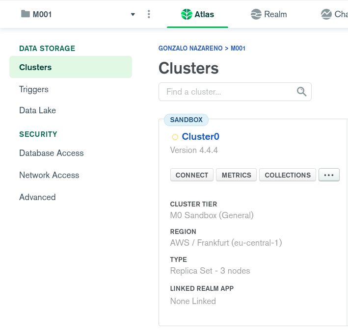The height and width of the screenshot is (333, 348).
Task: Open Data Lake from the sidebar
Action: pyautogui.click(x=37, y=110)
